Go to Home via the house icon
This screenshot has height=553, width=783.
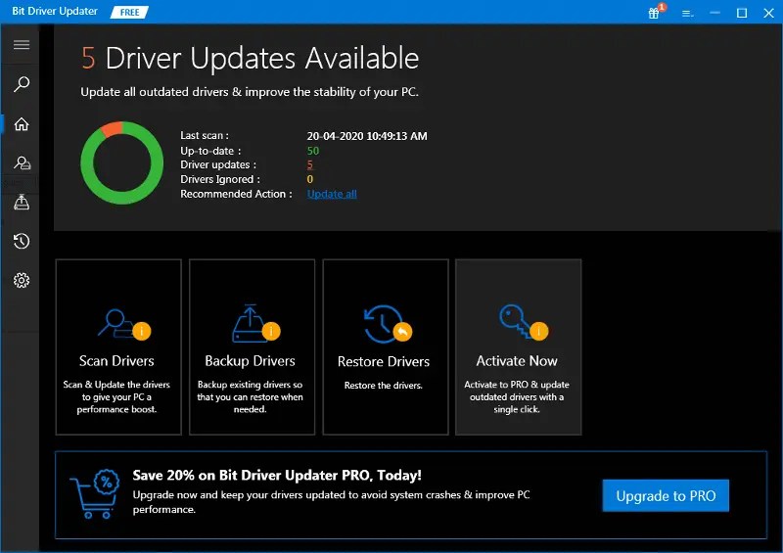(22, 124)
